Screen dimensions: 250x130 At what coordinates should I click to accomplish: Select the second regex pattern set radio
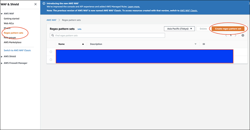pyautogui.click(x=51, y=60)
